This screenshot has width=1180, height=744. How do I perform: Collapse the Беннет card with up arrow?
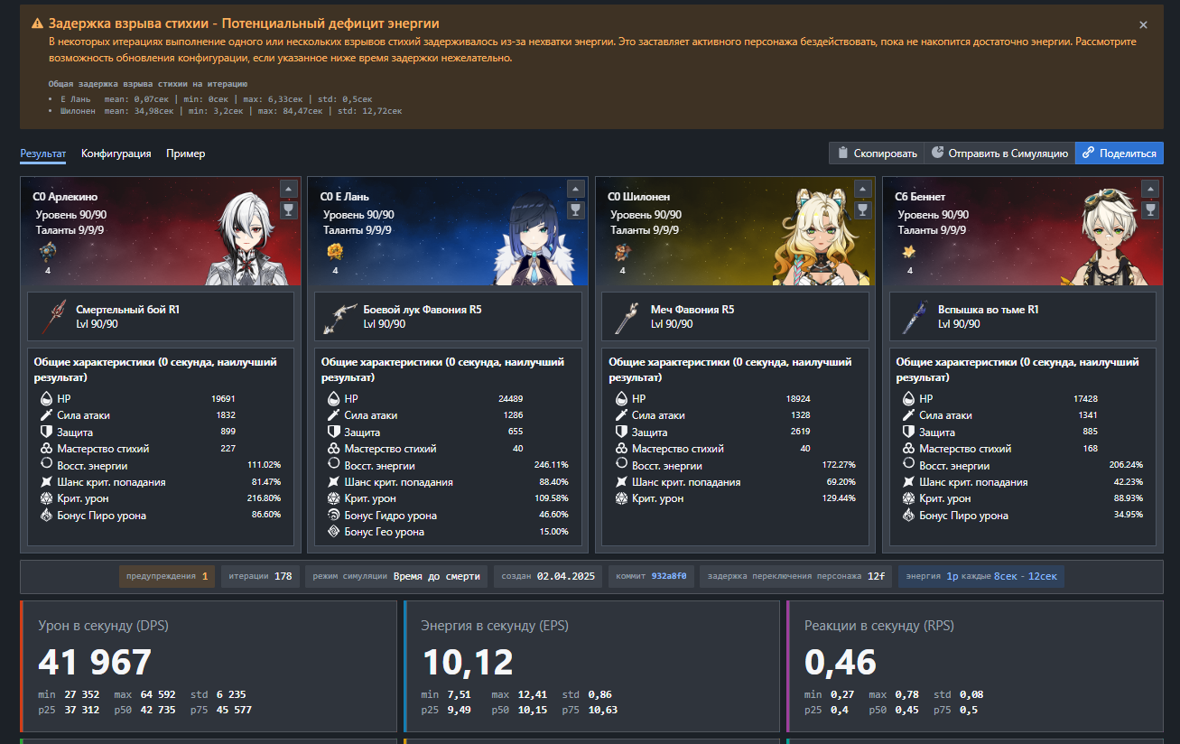pos(1149,189)
